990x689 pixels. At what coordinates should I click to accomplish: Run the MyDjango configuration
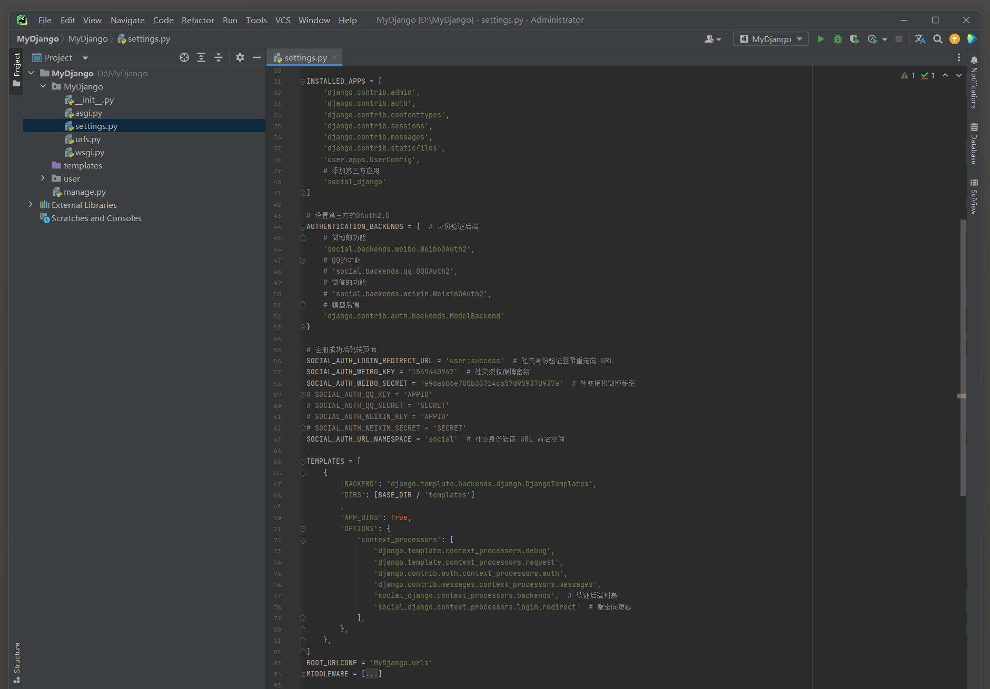click(820, 39)
